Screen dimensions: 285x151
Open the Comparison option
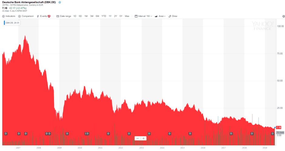(x=26, y=16)
